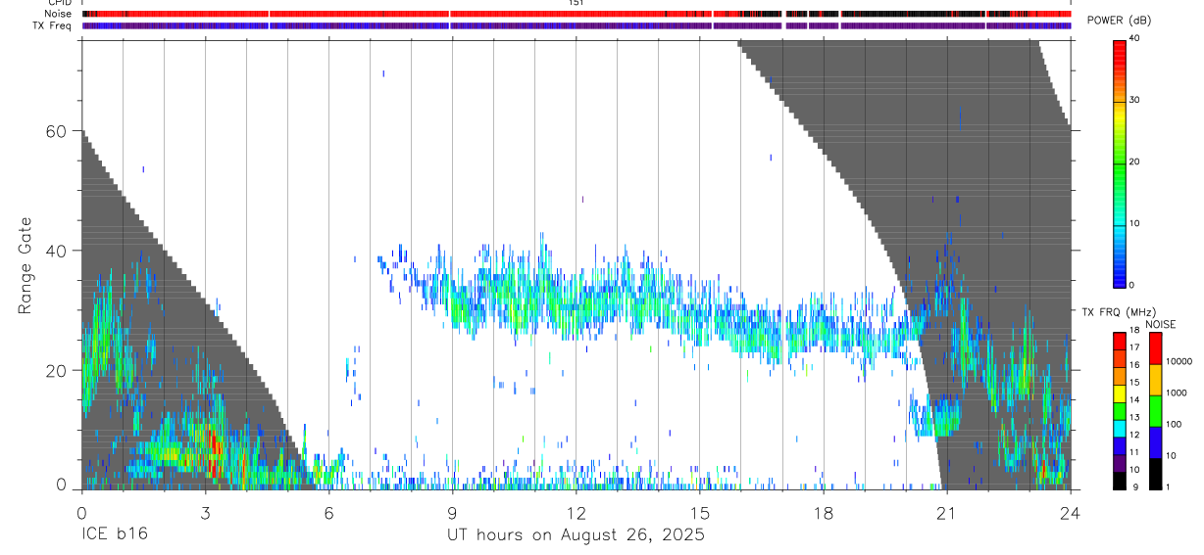Click the green middle of the power colorbar
Screen dimensions: 1204x555
tap(1120, 162)
